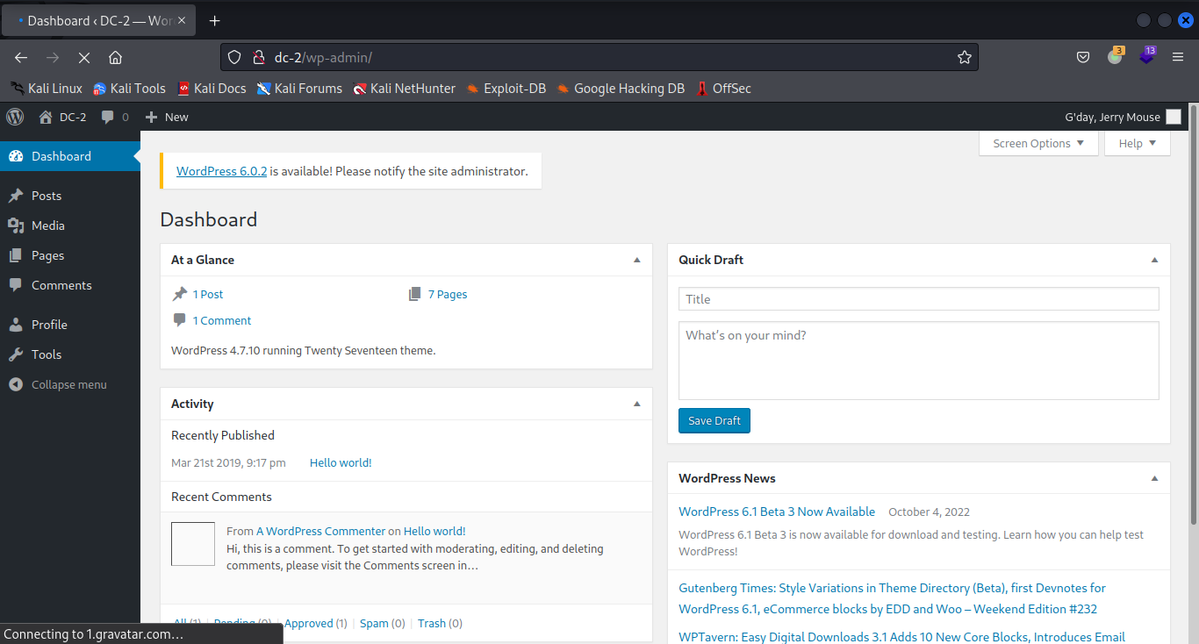Open WordPress 6.1 Beta 3 news link

(x=777, y=512)
